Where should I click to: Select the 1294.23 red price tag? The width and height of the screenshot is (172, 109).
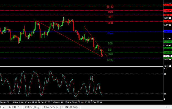pyautogui.click(x=168, y=21)
